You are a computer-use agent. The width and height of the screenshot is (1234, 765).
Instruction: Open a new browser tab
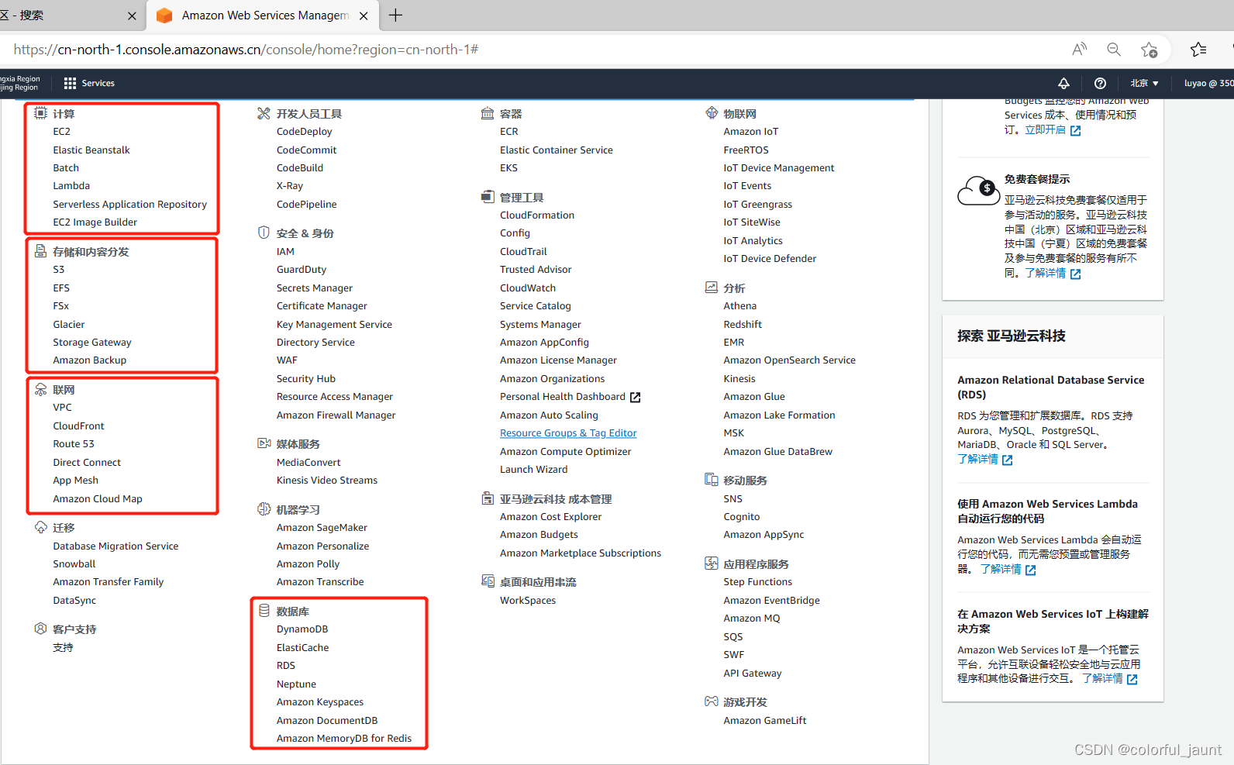click(x=395, y=16)
